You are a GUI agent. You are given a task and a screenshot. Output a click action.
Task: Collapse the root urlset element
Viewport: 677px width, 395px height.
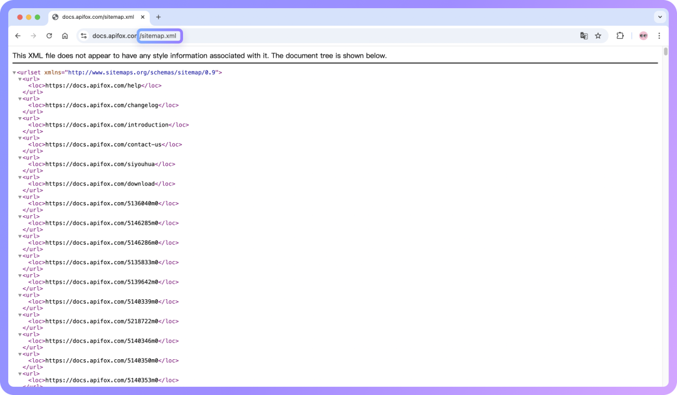tap(14, 73)
